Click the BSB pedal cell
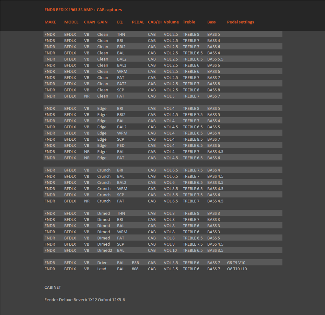The width and height of the screenshot is (325, 315). point(135,263)
